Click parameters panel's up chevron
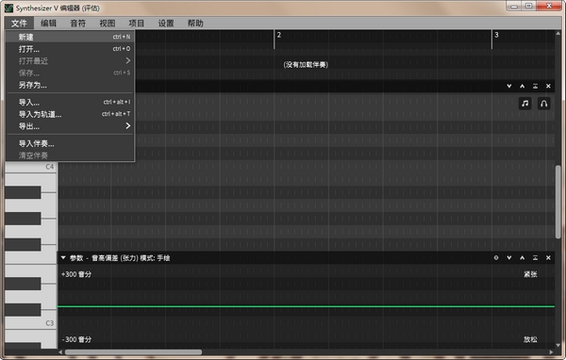The image size is (566, 360). (x=522, y=257)
